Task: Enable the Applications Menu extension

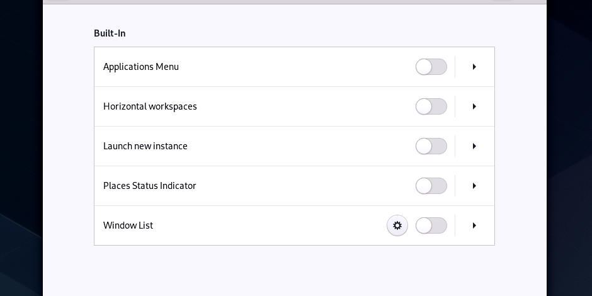Action: (431, 67)
